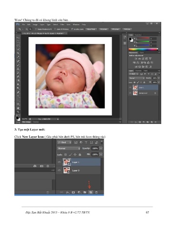Image resolution: width=176 pixels, height=228 pixels.
Task: Switch to the Paths tab
Action: pos(146,71)
